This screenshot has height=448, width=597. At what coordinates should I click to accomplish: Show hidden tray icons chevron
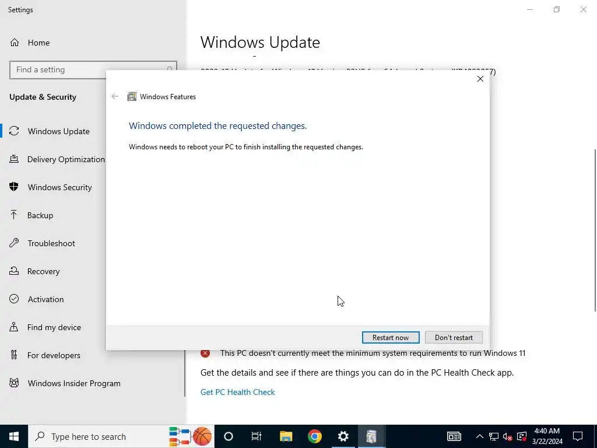coord(479,436)
